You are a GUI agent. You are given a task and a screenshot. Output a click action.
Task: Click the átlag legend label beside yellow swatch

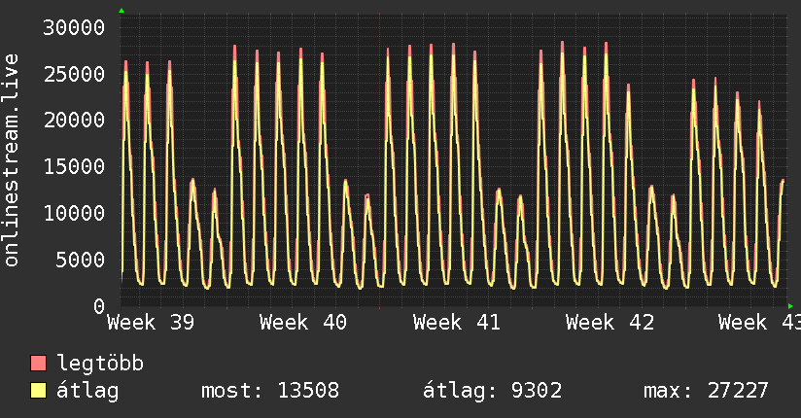87,391
